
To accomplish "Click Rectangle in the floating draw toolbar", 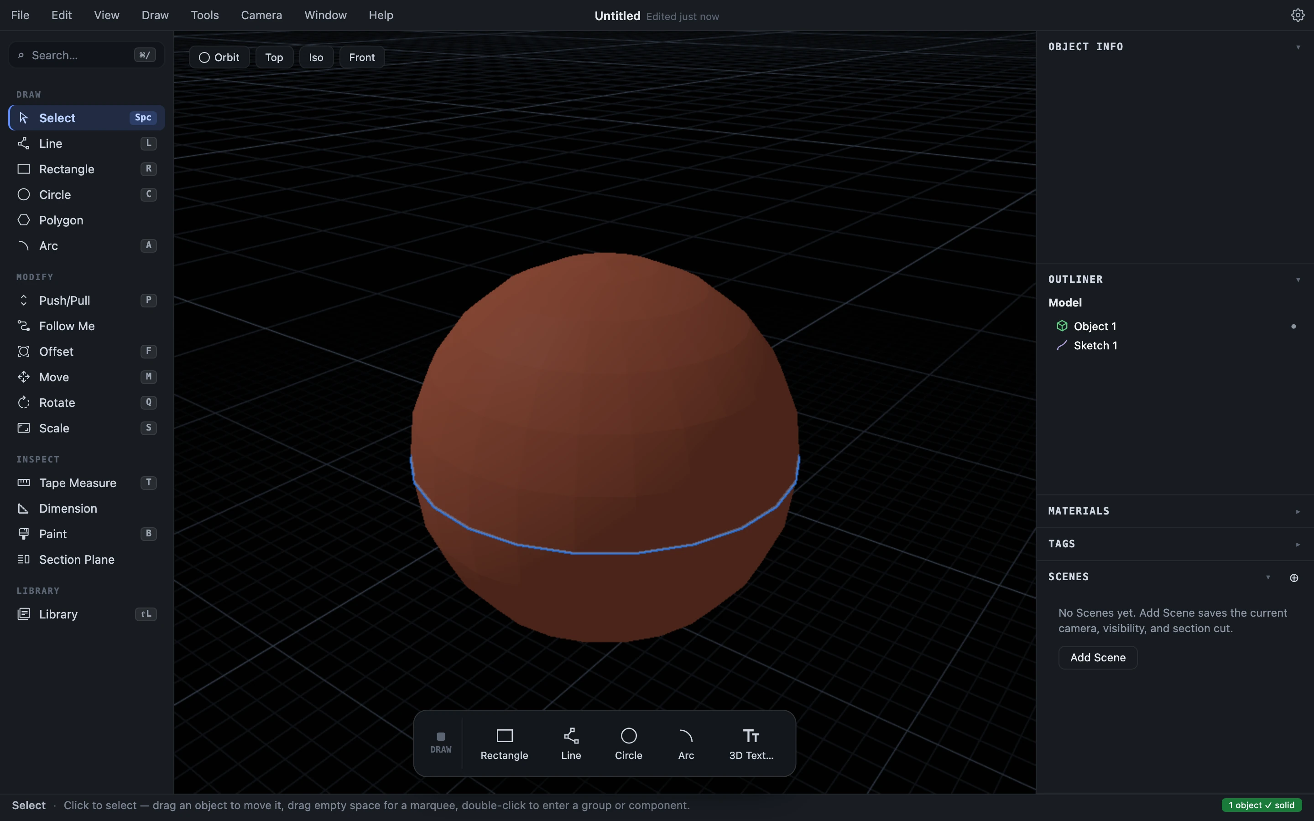I will tap(504, 744).
